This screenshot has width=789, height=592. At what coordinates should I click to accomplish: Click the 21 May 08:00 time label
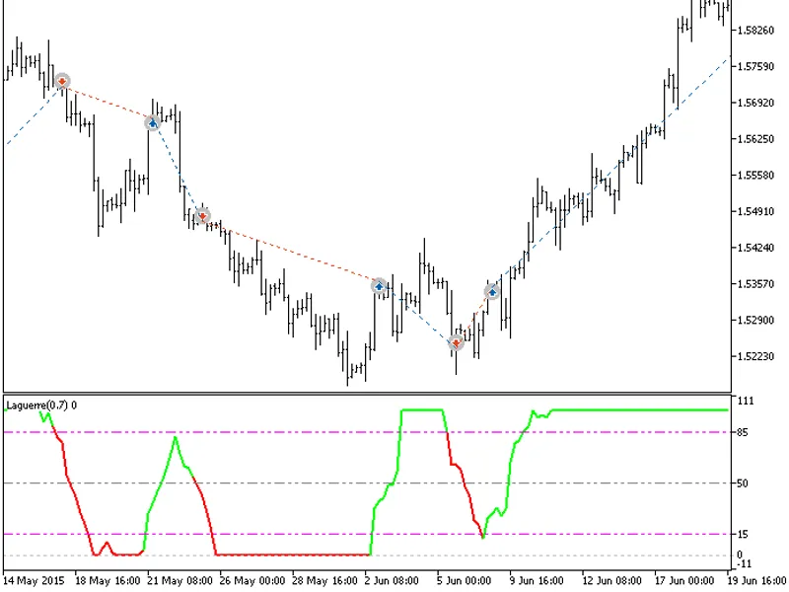click(x=180, y=580)
